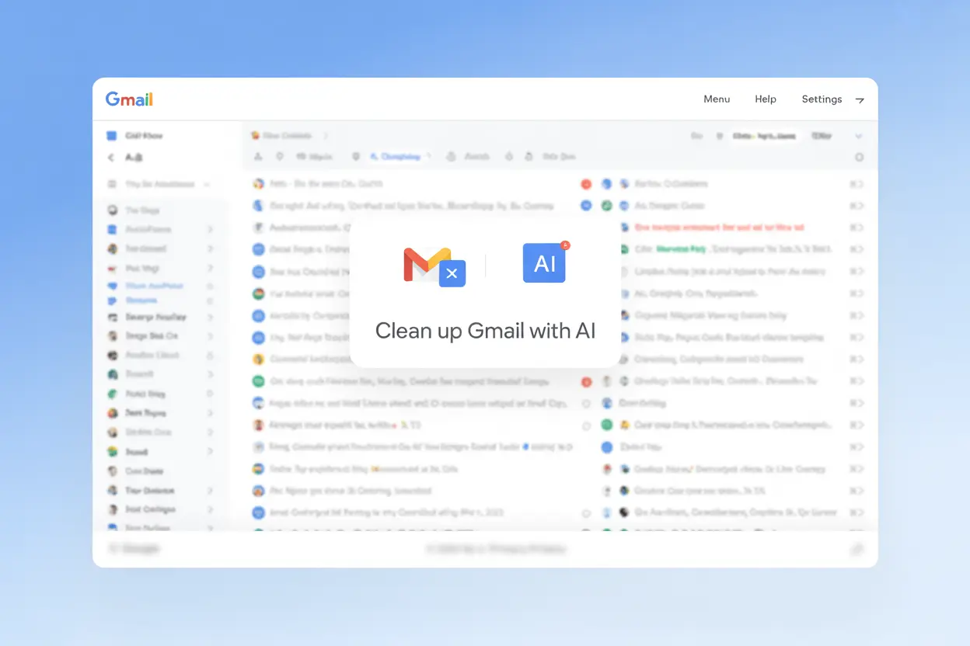
Task: Click the Gmail envelope icon with X badge
Action: tap(434, 266)
